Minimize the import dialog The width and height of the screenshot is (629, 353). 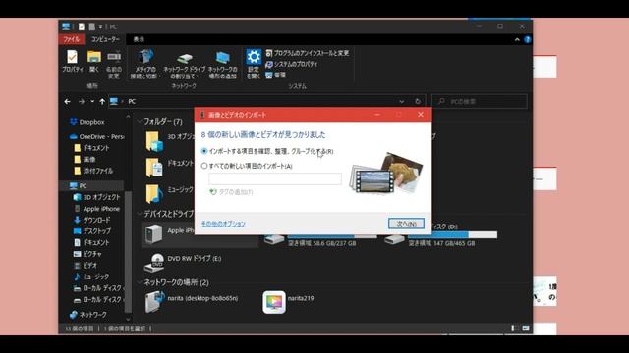click(377, 115)
